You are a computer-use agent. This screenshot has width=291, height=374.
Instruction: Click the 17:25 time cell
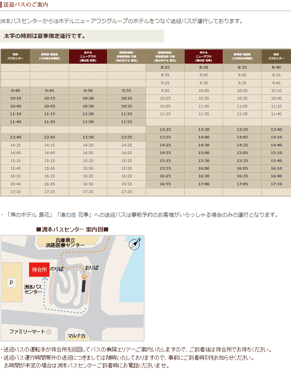(127, 192)
